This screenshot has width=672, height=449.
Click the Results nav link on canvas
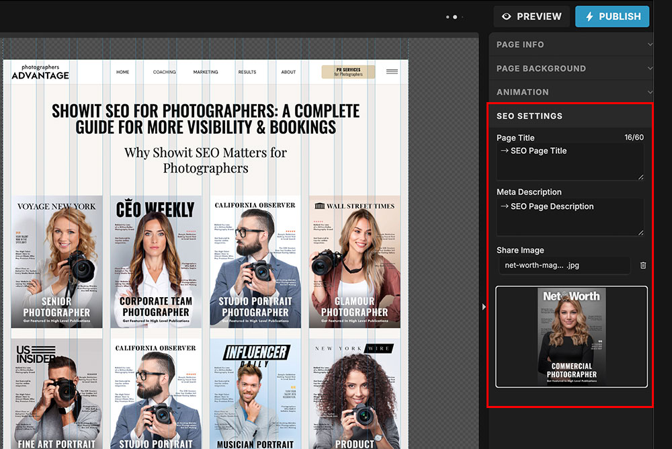click(x=247, y=72)
